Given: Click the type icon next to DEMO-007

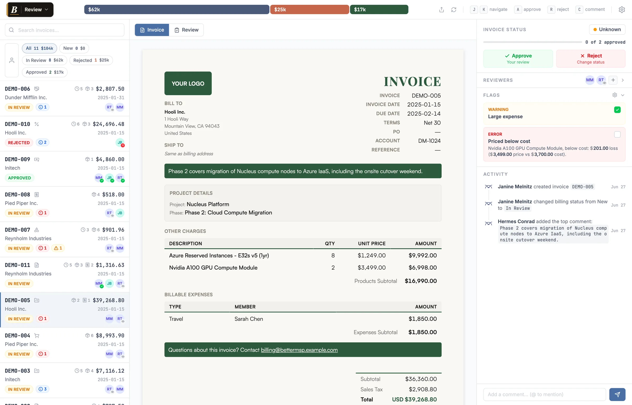Looking at the screenshot, I should point(37,230).
